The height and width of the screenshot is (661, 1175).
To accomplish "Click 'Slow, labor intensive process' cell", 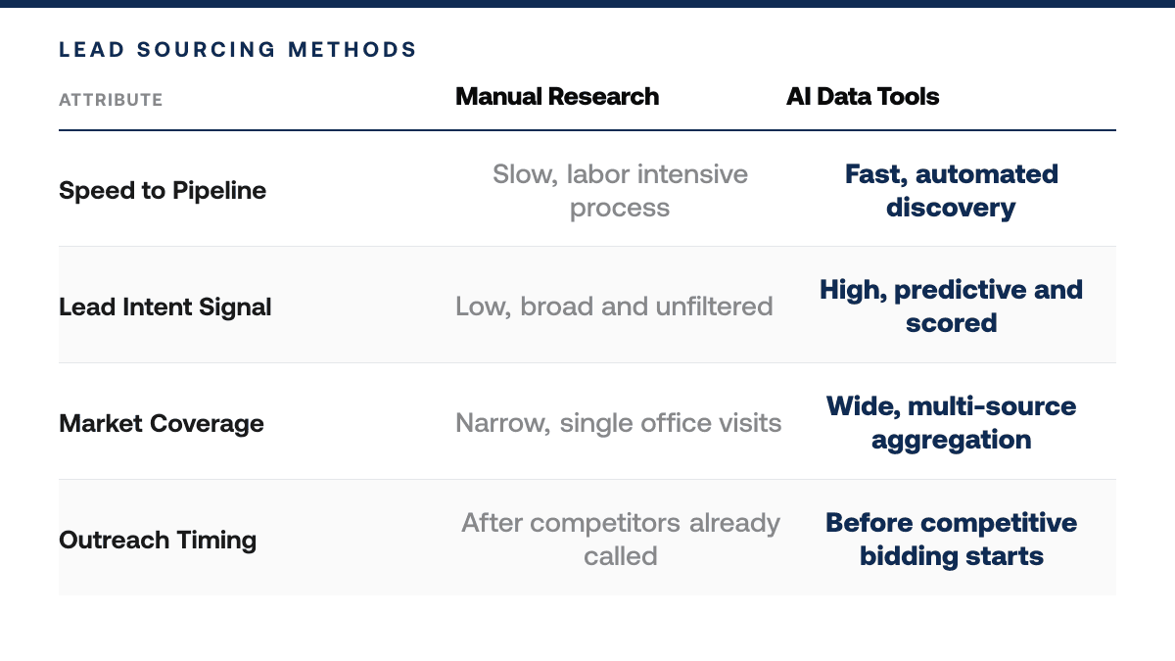I will click(620, 191).
